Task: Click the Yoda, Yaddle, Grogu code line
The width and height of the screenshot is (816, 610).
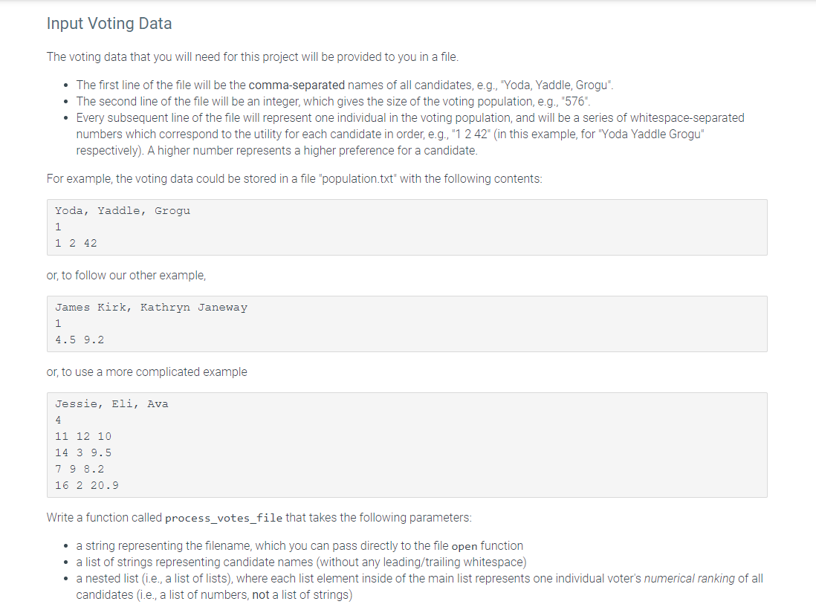Action: (123, 211)
